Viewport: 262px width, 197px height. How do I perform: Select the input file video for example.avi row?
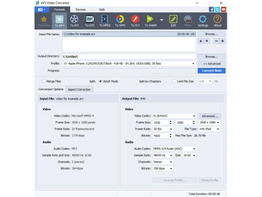point(129,34)
